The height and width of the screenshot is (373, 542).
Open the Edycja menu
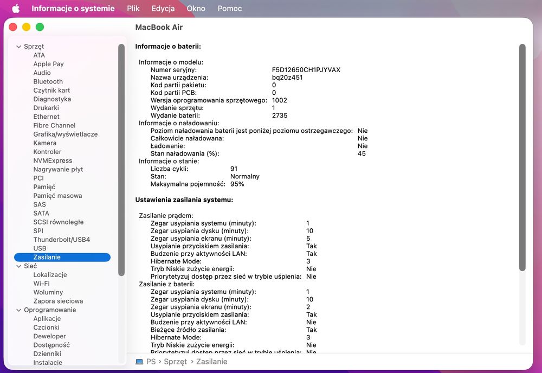point(163,9)
